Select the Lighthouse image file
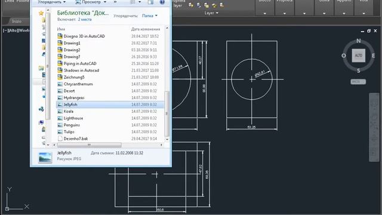 click(73, 118)
